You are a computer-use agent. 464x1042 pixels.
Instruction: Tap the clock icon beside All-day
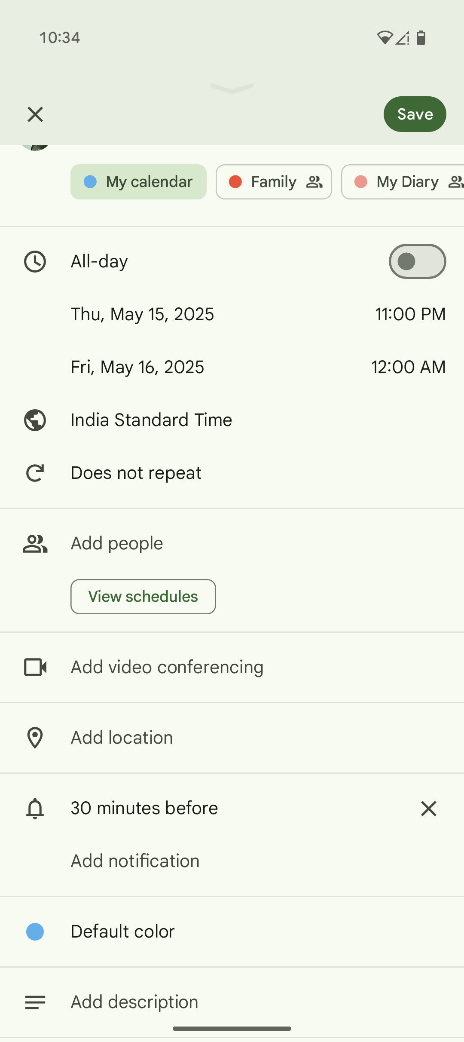(x=35, y=261)
